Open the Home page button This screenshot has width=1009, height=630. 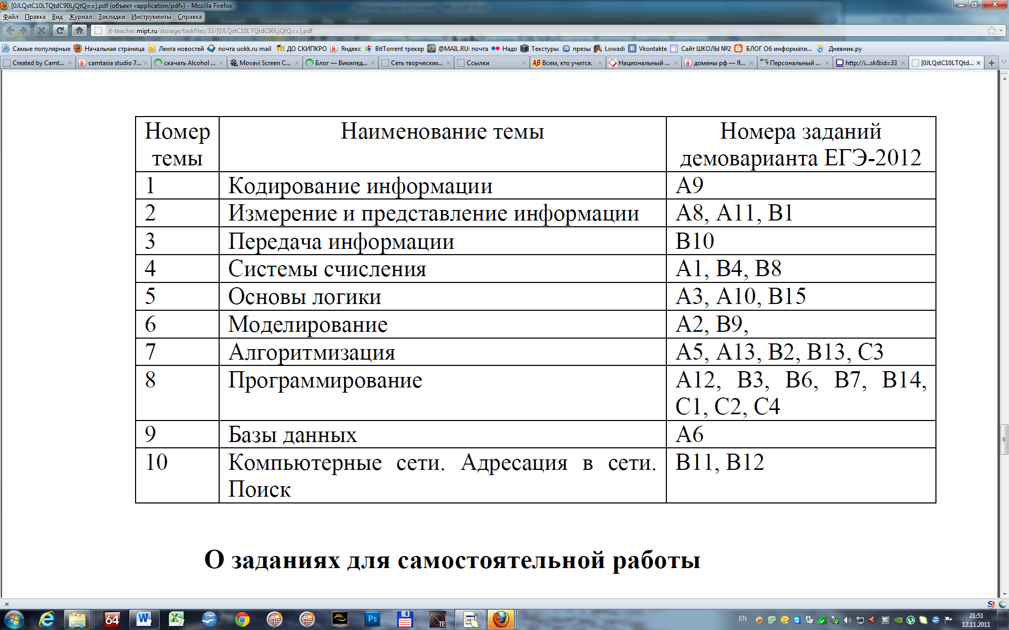tap(79, 30)
